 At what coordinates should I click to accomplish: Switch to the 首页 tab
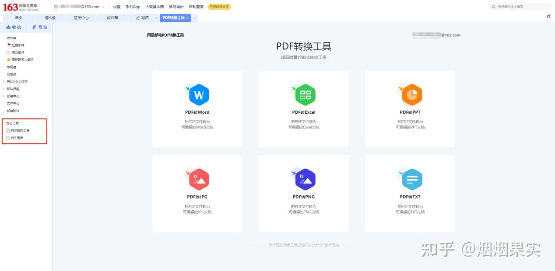tap(18, 18)
